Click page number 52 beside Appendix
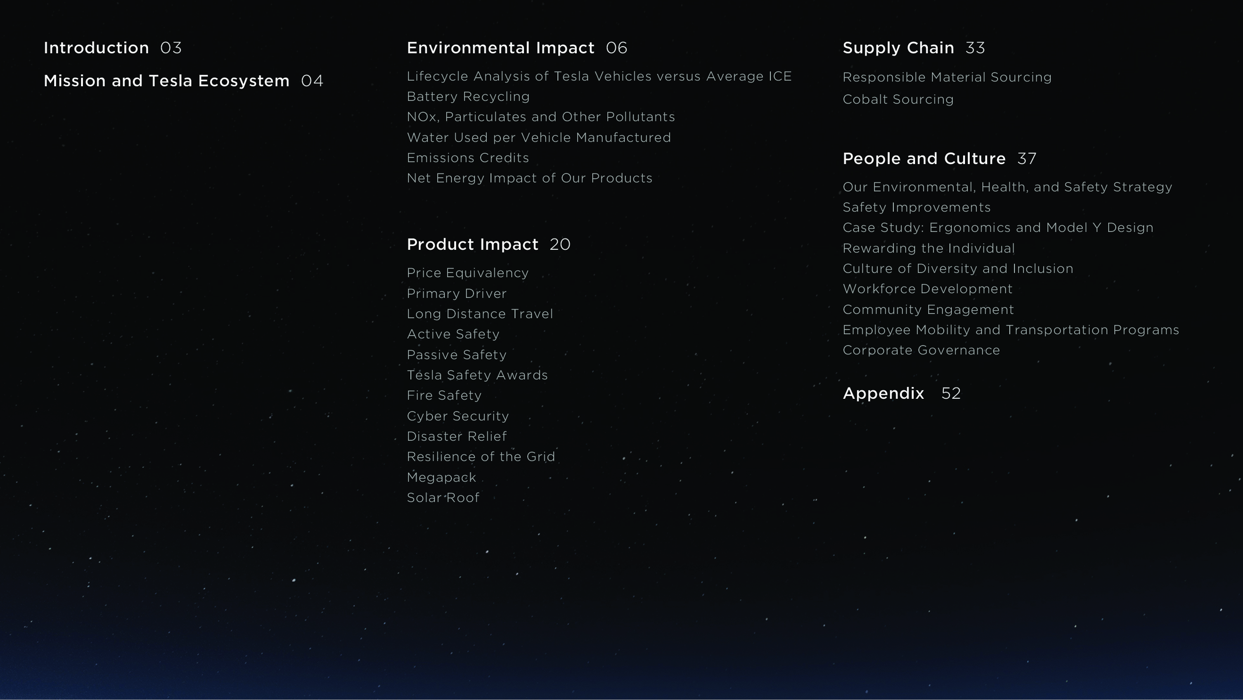1243x700 pixels. pos(951,394)
